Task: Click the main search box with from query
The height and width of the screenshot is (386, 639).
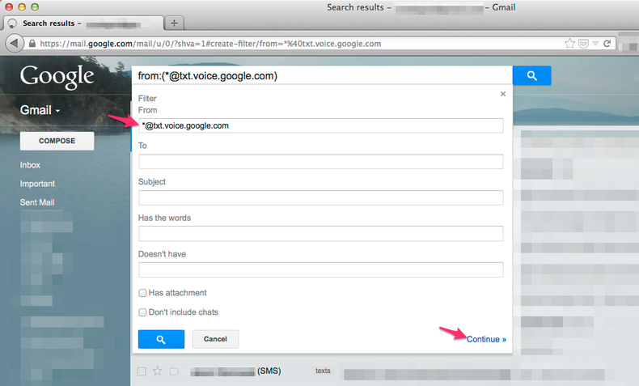Action: (322, 75)
